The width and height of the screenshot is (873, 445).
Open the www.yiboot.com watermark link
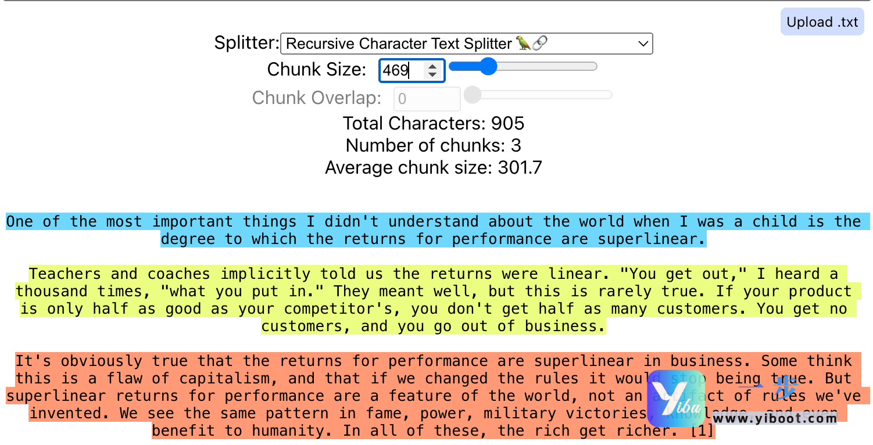pyautogui.click(x=775, y=418)
